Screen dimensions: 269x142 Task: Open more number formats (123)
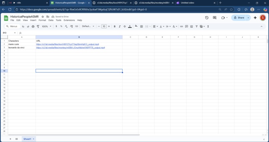(x=76, y=26)
